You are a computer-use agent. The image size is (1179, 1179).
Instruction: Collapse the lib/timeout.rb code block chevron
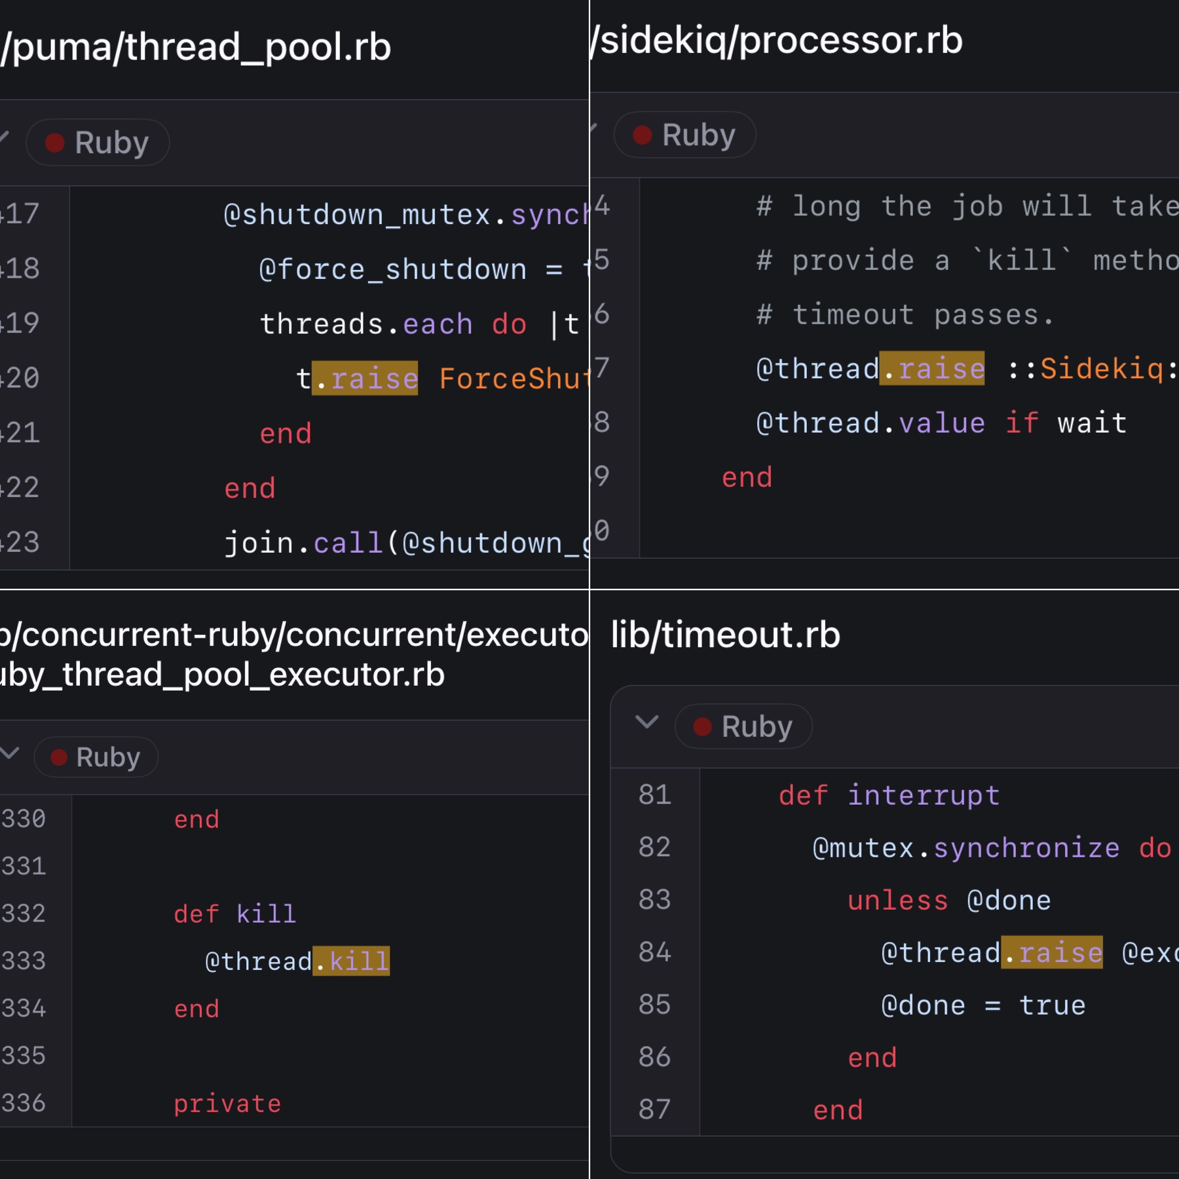coord(646,722)
